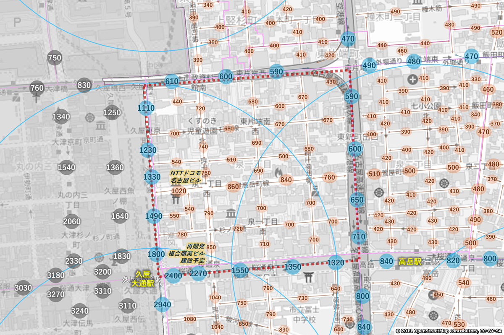Viewport: 504px width, 335px height.
Task: Select the orange 530 marker
Action: click(x=459, y=324)
